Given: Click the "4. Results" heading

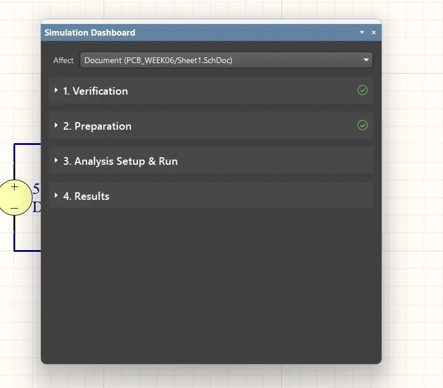Looking at the screenshot, I should 86,196.
